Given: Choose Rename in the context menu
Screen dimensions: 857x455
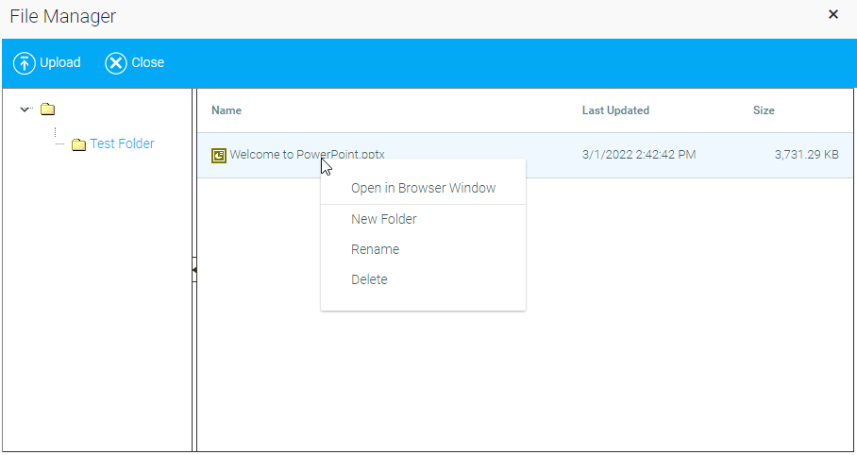Looking at the screenshot, I should point(375,249).
